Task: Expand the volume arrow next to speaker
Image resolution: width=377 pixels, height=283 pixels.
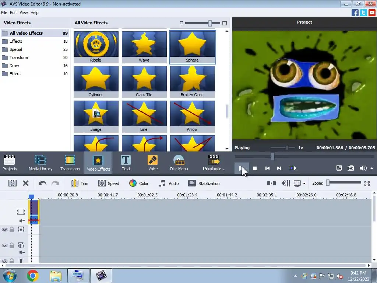Action: (372, 168)
